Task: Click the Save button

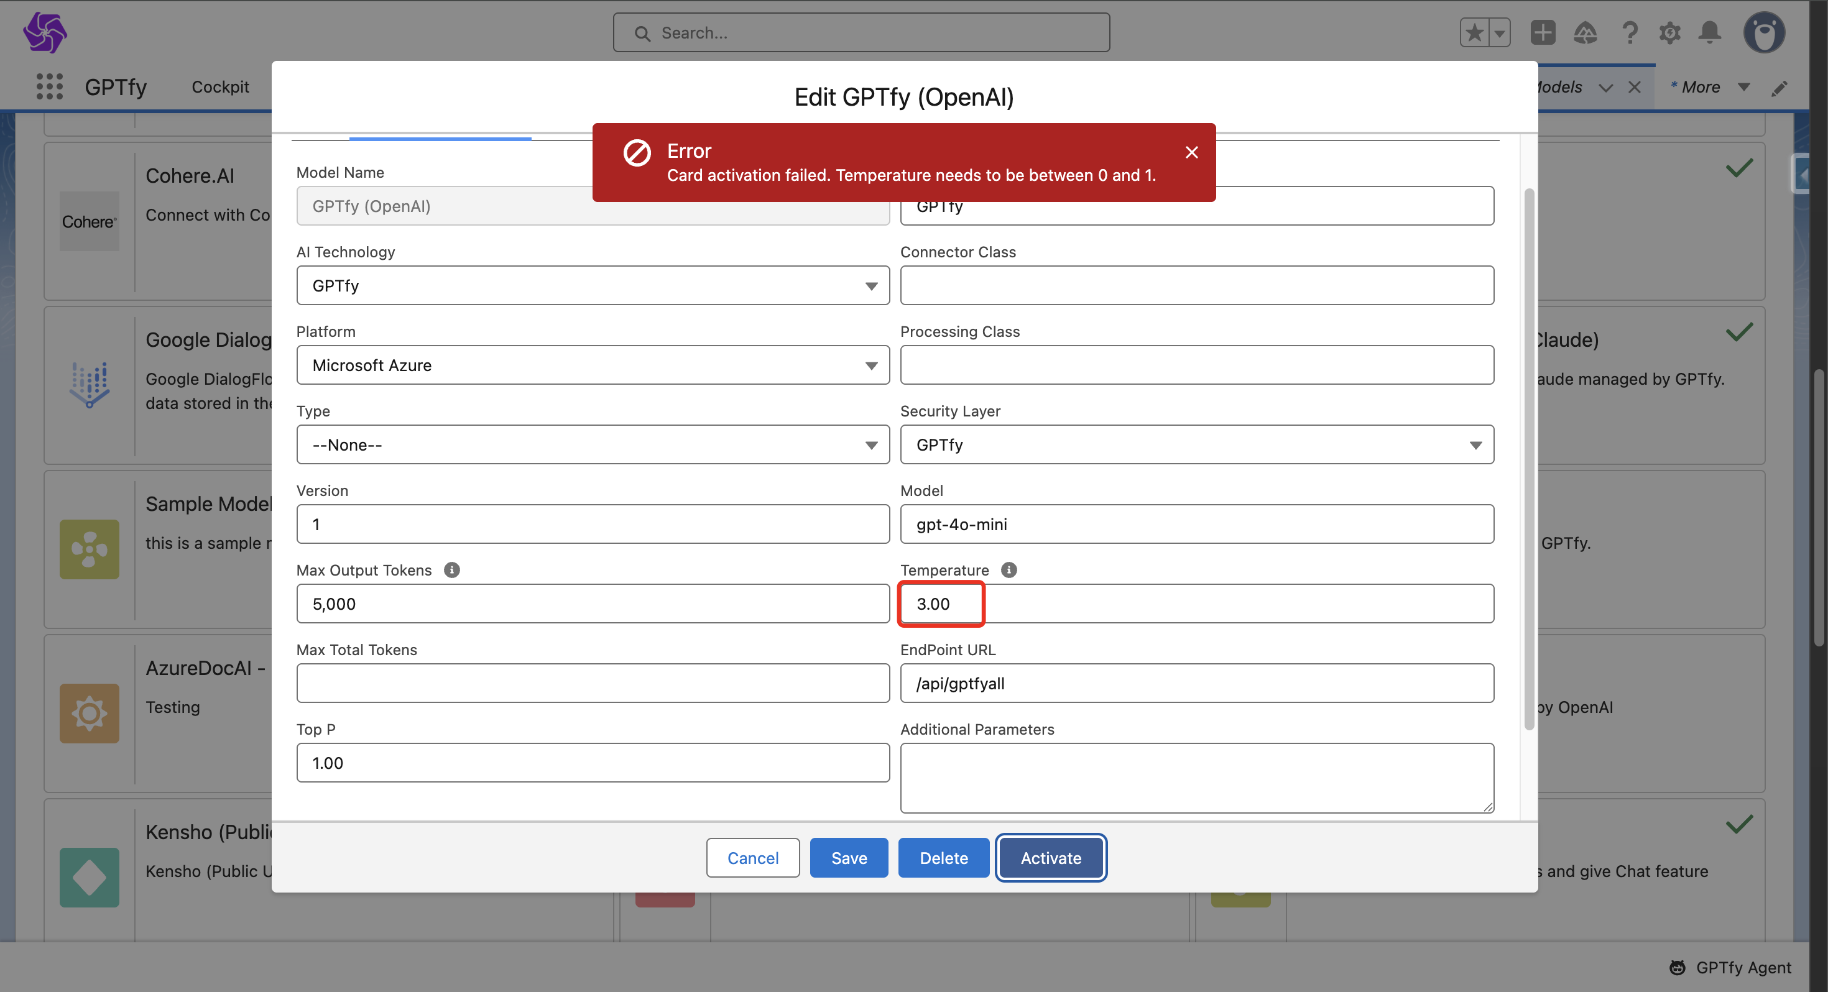Action: (849, 858)
